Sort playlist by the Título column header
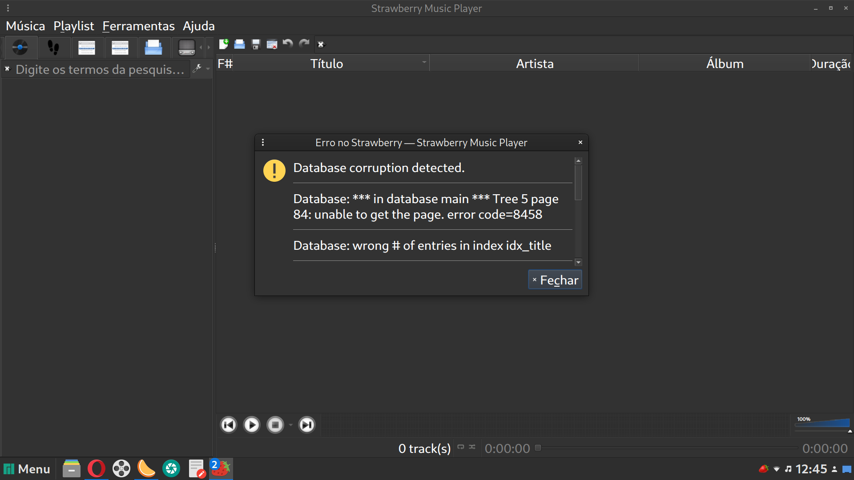This screenshot has width=854, height=480. (x=326, y=64)
